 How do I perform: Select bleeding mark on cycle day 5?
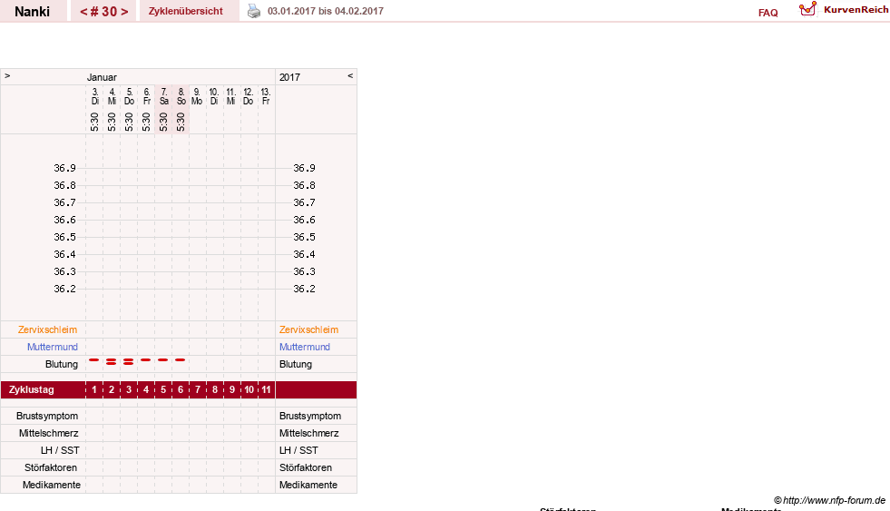tap(163, 360)
